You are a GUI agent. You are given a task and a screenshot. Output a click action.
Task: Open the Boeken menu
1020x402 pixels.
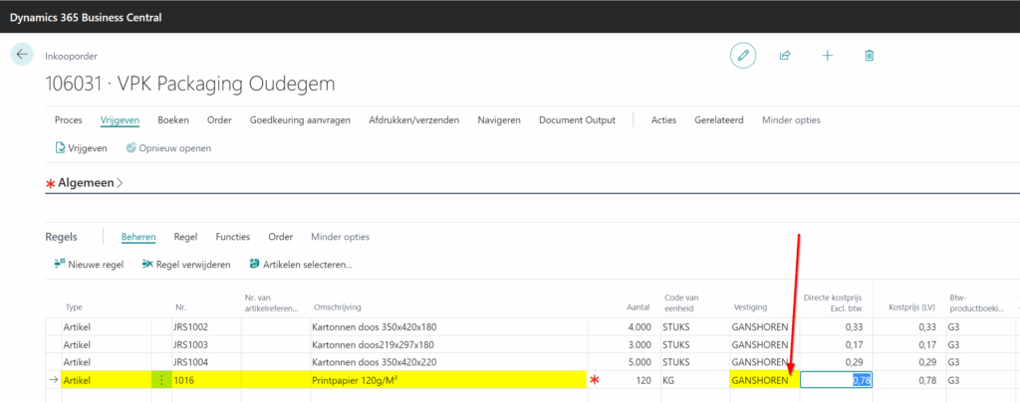[x=173, y=120]
